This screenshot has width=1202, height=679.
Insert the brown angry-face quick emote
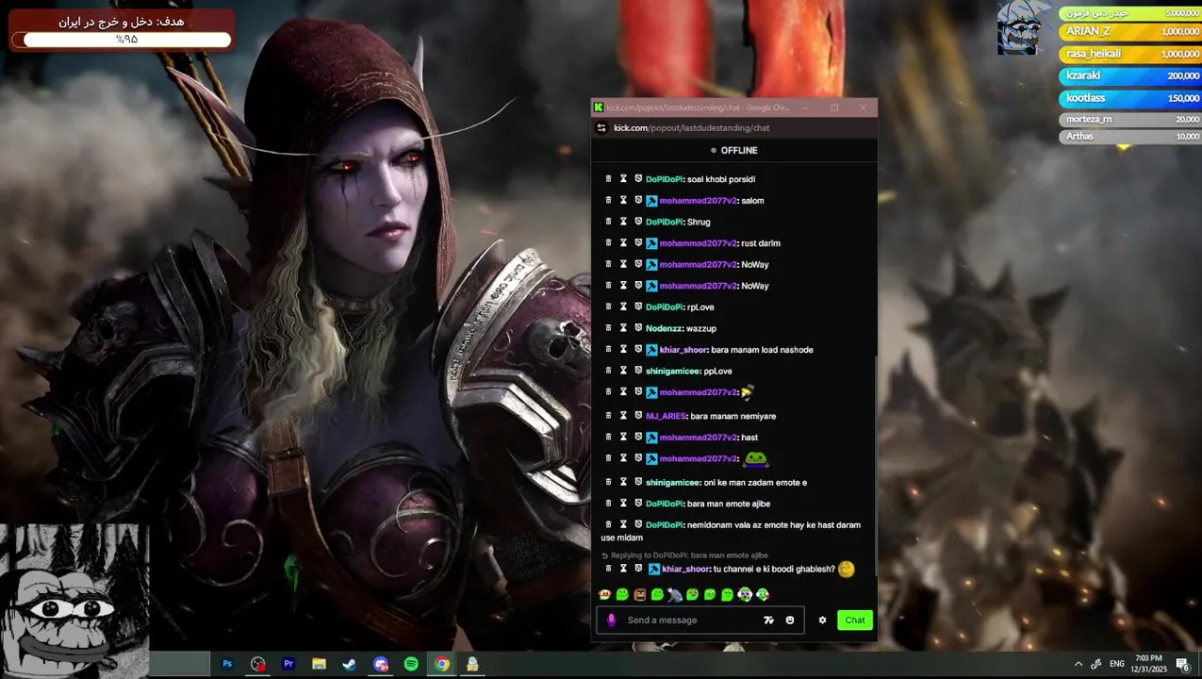640,594
